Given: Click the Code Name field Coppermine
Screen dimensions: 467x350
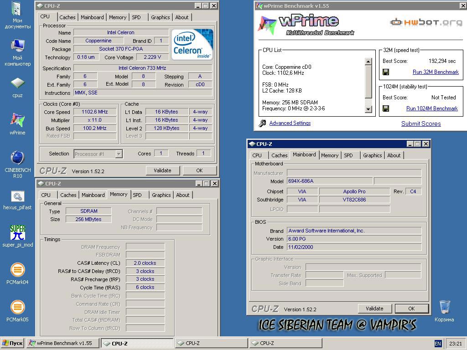Looking at the screenshot, I should tap(99, 41).
